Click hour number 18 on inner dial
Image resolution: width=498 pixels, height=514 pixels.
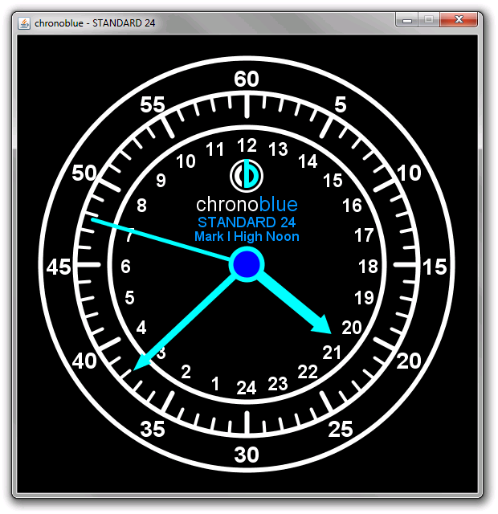point(367,267)
